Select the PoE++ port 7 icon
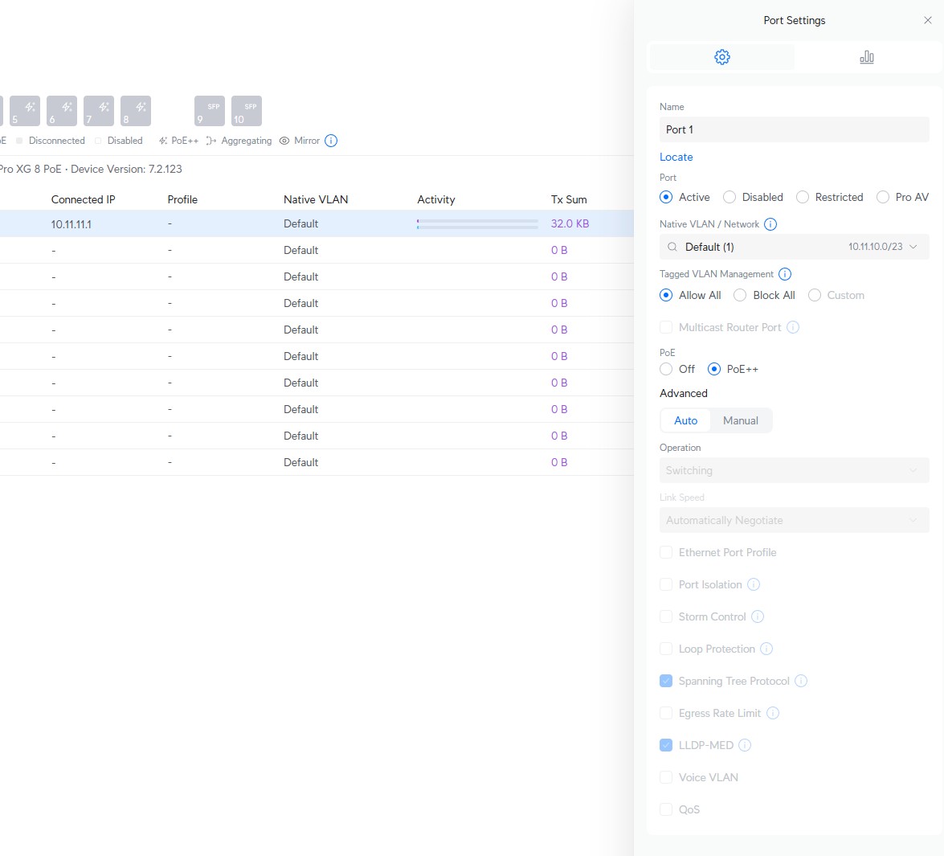 pyautogui.click(x=99, y=111)
